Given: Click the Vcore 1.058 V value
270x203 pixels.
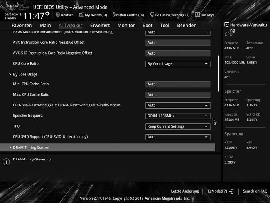Looking at the screenshot, I should coord(252,63).
